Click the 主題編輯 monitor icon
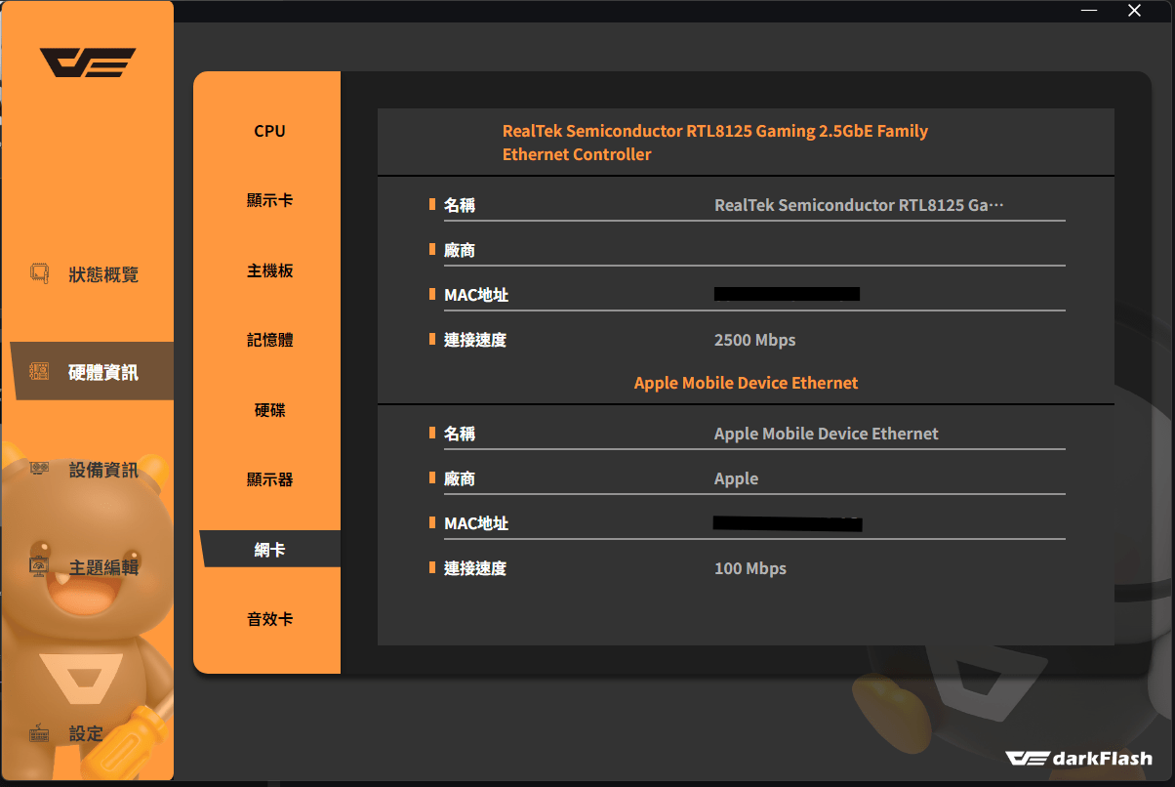This screenshot has width=1175, height=787. coord(39,567)
